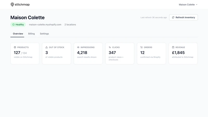208x117 pixels.
Task: Open the Maison Colette account dropdown
Action: (188, 5)
